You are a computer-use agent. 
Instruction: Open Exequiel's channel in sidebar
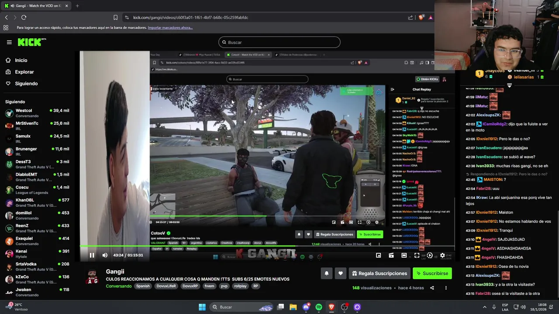pyautogui.click(x=37, y=241)
